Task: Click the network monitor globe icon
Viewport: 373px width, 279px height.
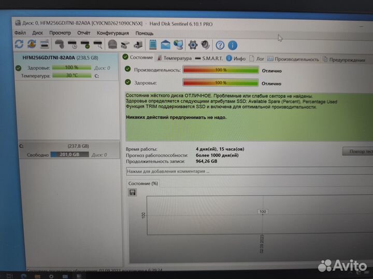Action: point(178,45)
